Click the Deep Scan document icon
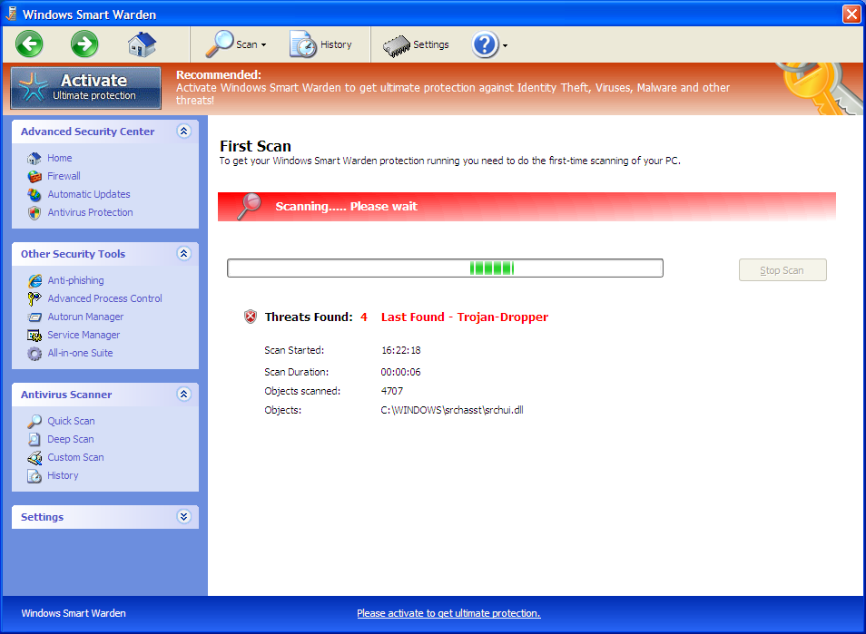866x634 pixels. tap(34, 439)
